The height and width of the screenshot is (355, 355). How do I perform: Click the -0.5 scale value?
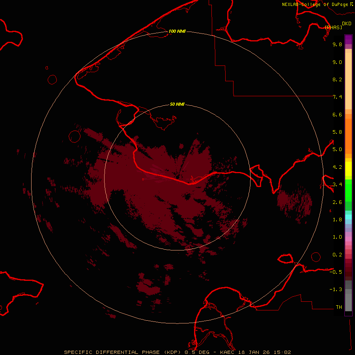[336, 272]
